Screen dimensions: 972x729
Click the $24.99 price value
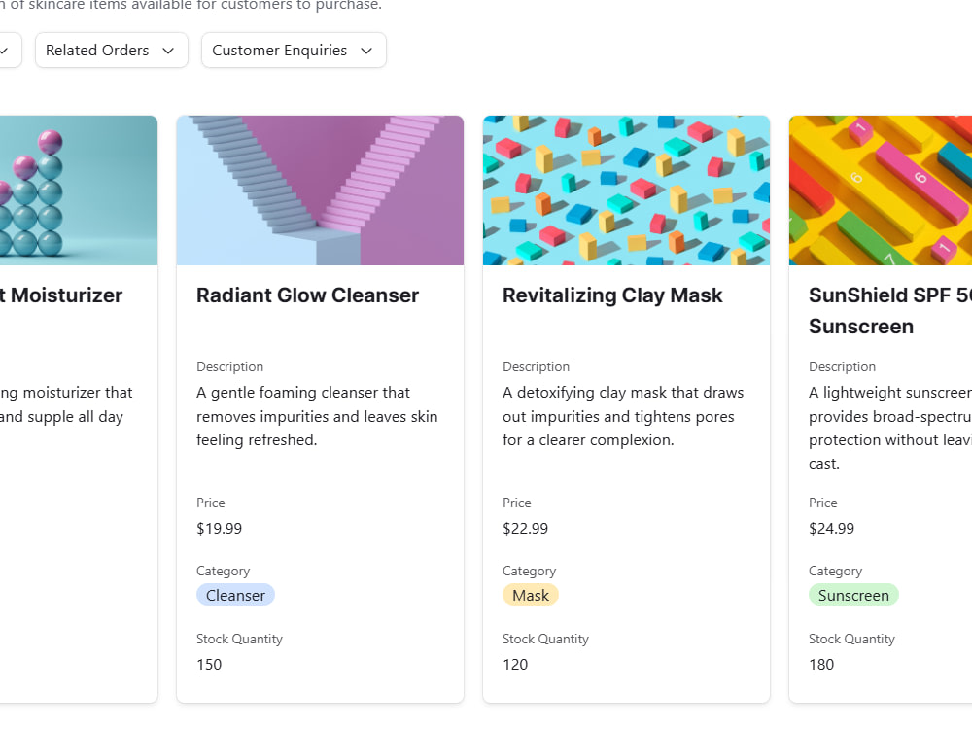831,528
